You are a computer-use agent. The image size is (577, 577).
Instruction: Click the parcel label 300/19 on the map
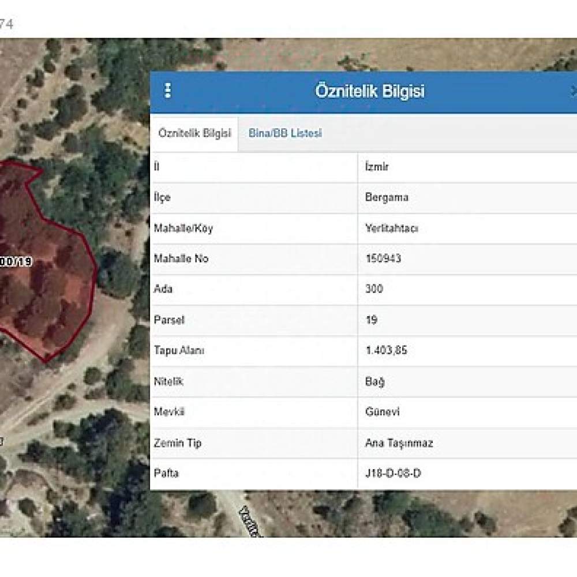coord(16,261)
